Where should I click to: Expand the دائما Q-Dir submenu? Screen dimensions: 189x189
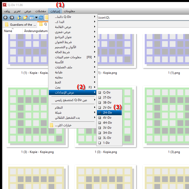click(x=73, y=17)
